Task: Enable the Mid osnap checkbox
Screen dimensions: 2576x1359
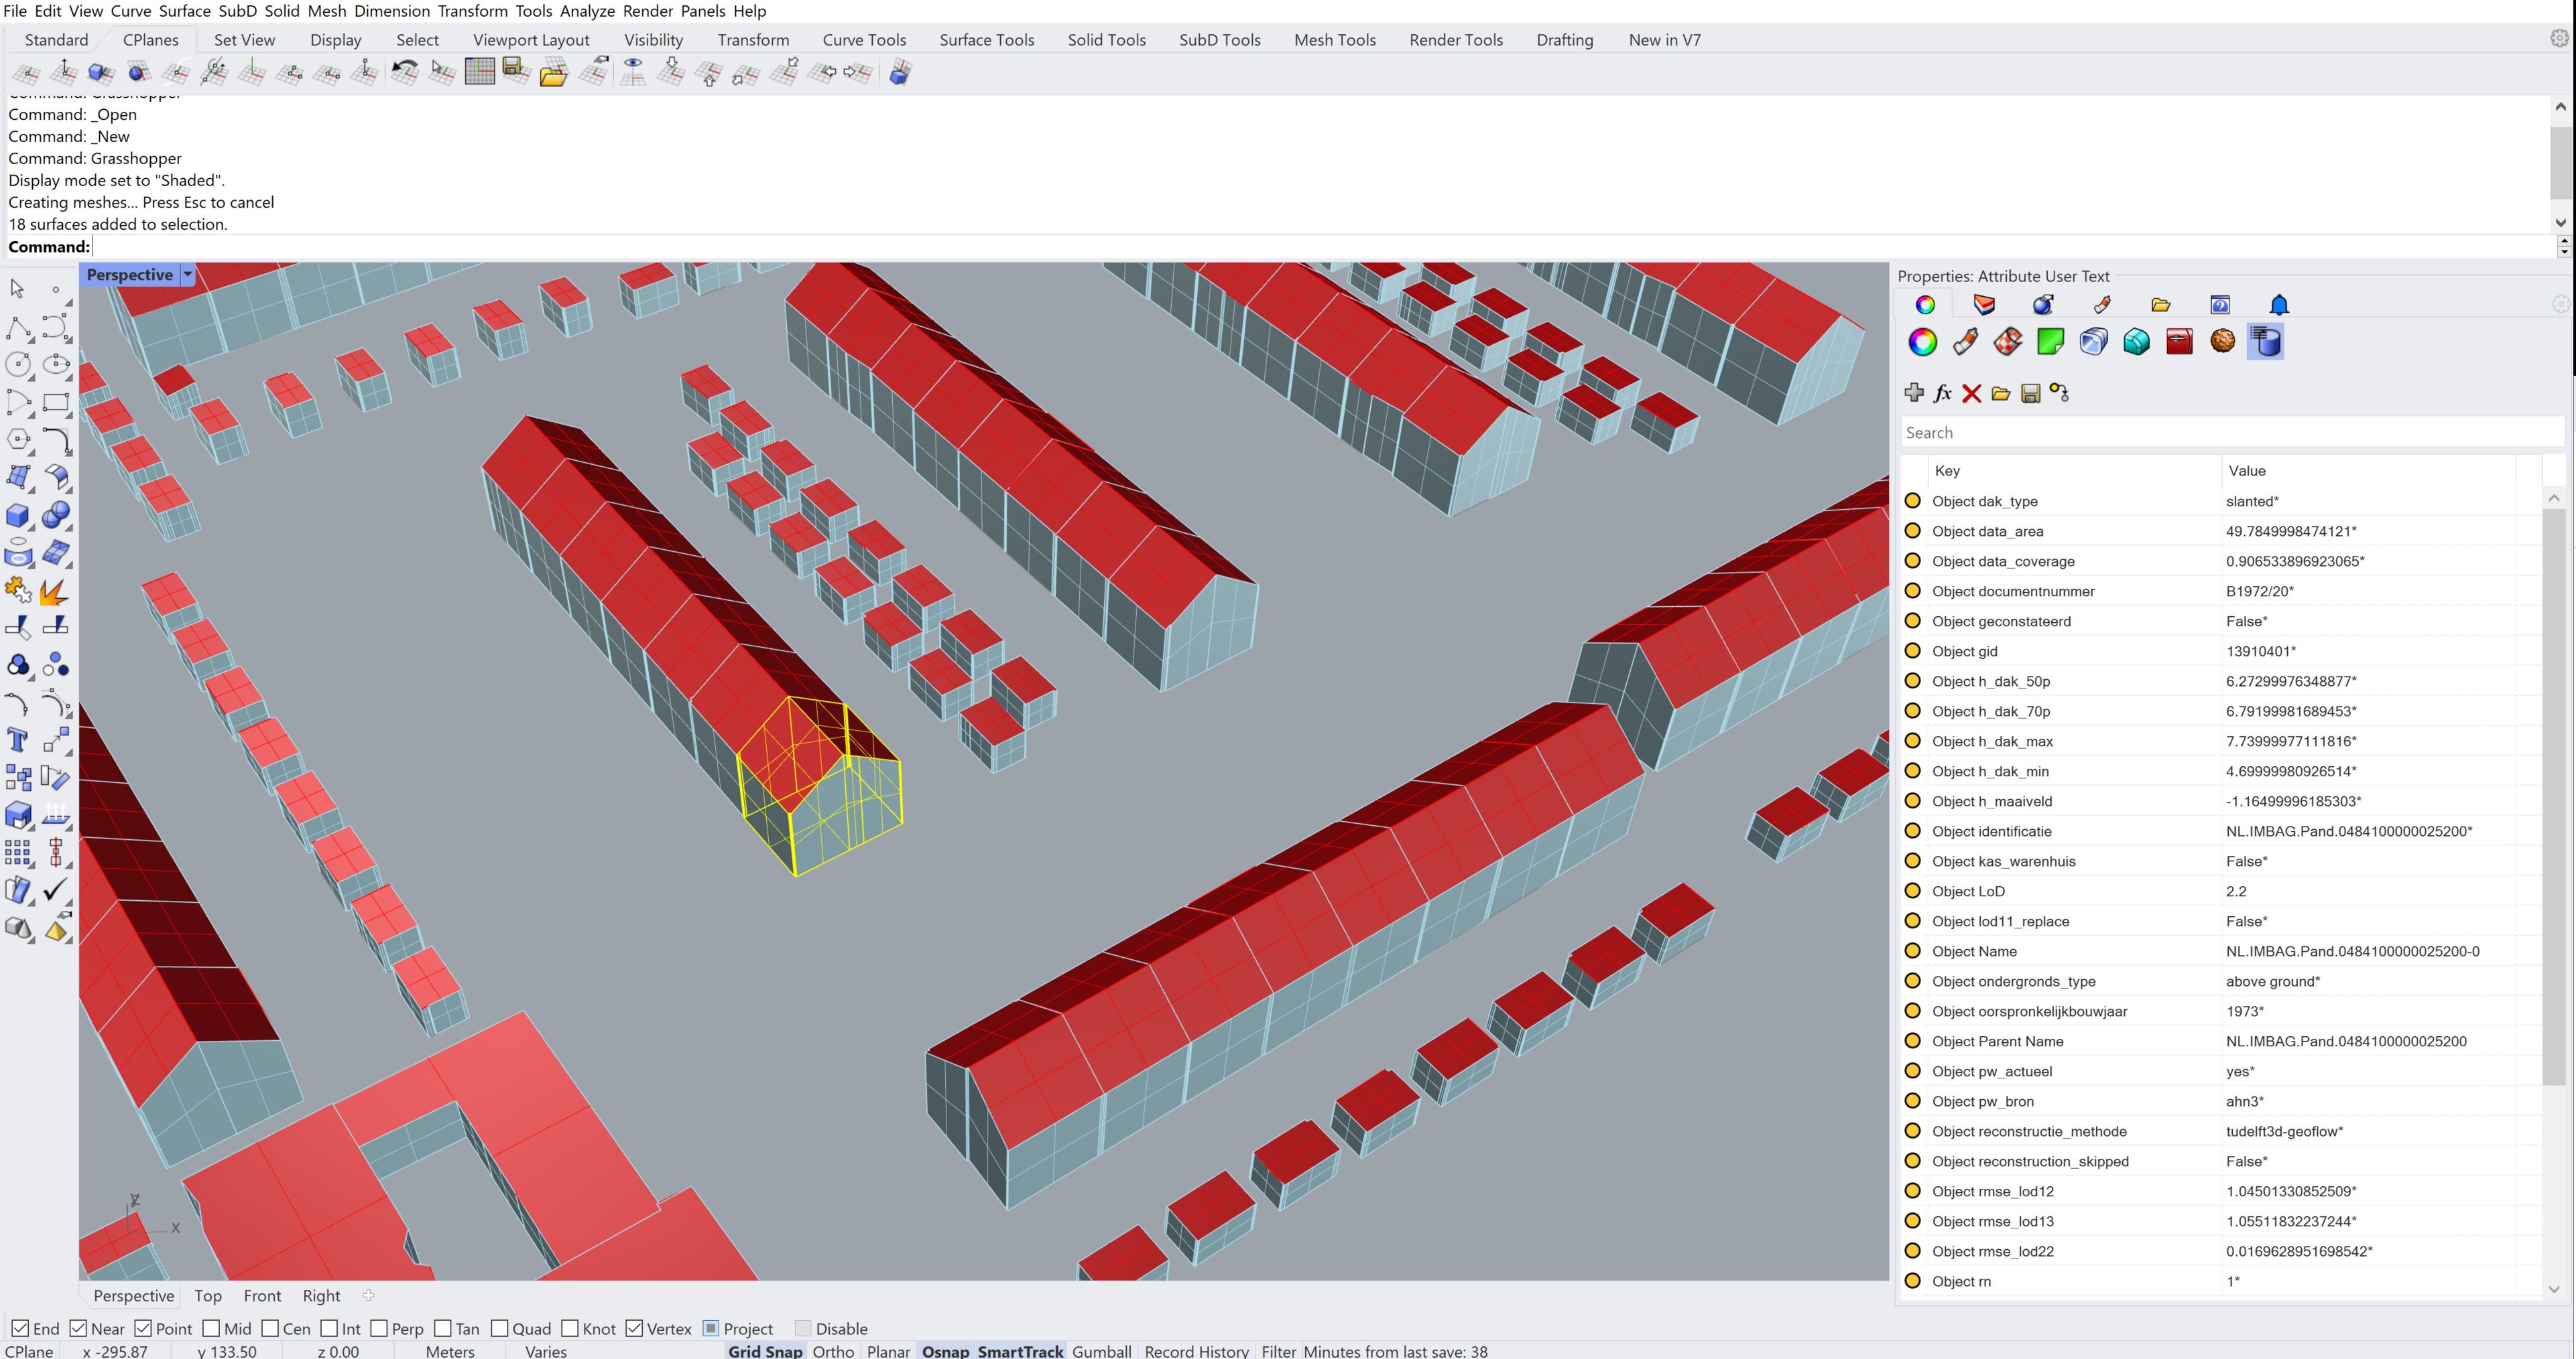Action: 211,1328
